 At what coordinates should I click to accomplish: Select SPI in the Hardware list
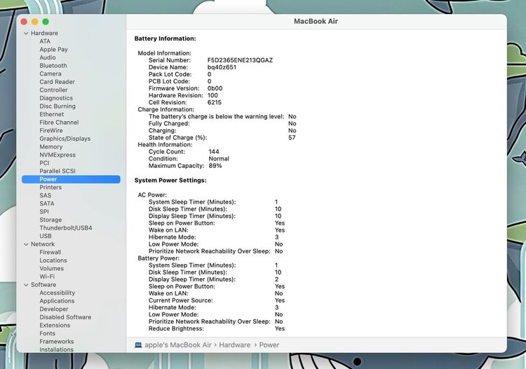click(x=44, y=211)
